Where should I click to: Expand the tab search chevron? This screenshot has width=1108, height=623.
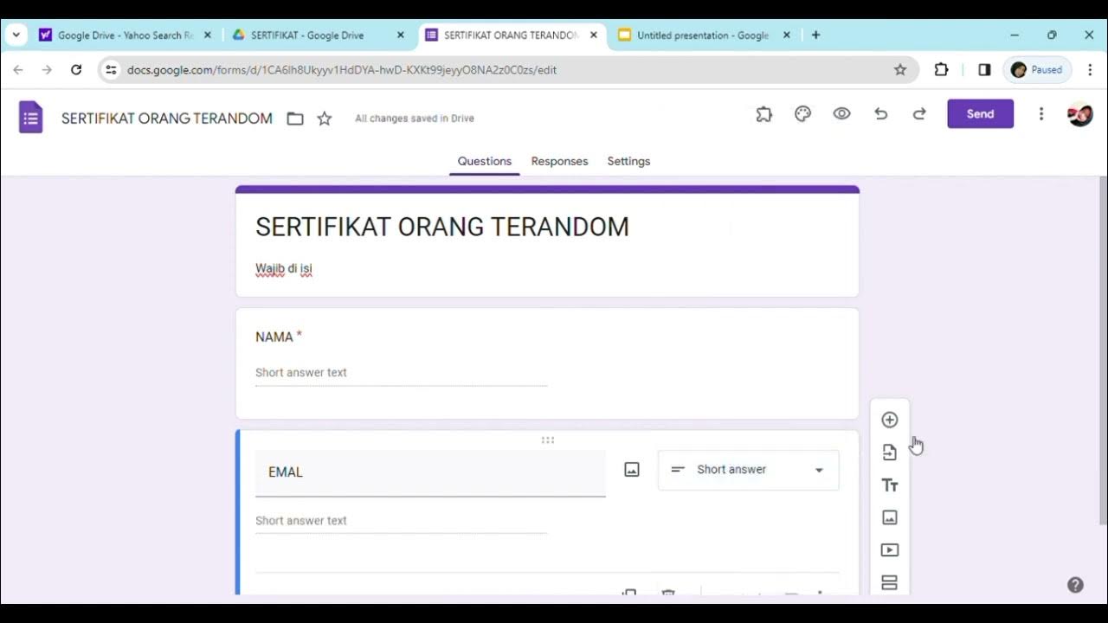click(x=16, y=35)
